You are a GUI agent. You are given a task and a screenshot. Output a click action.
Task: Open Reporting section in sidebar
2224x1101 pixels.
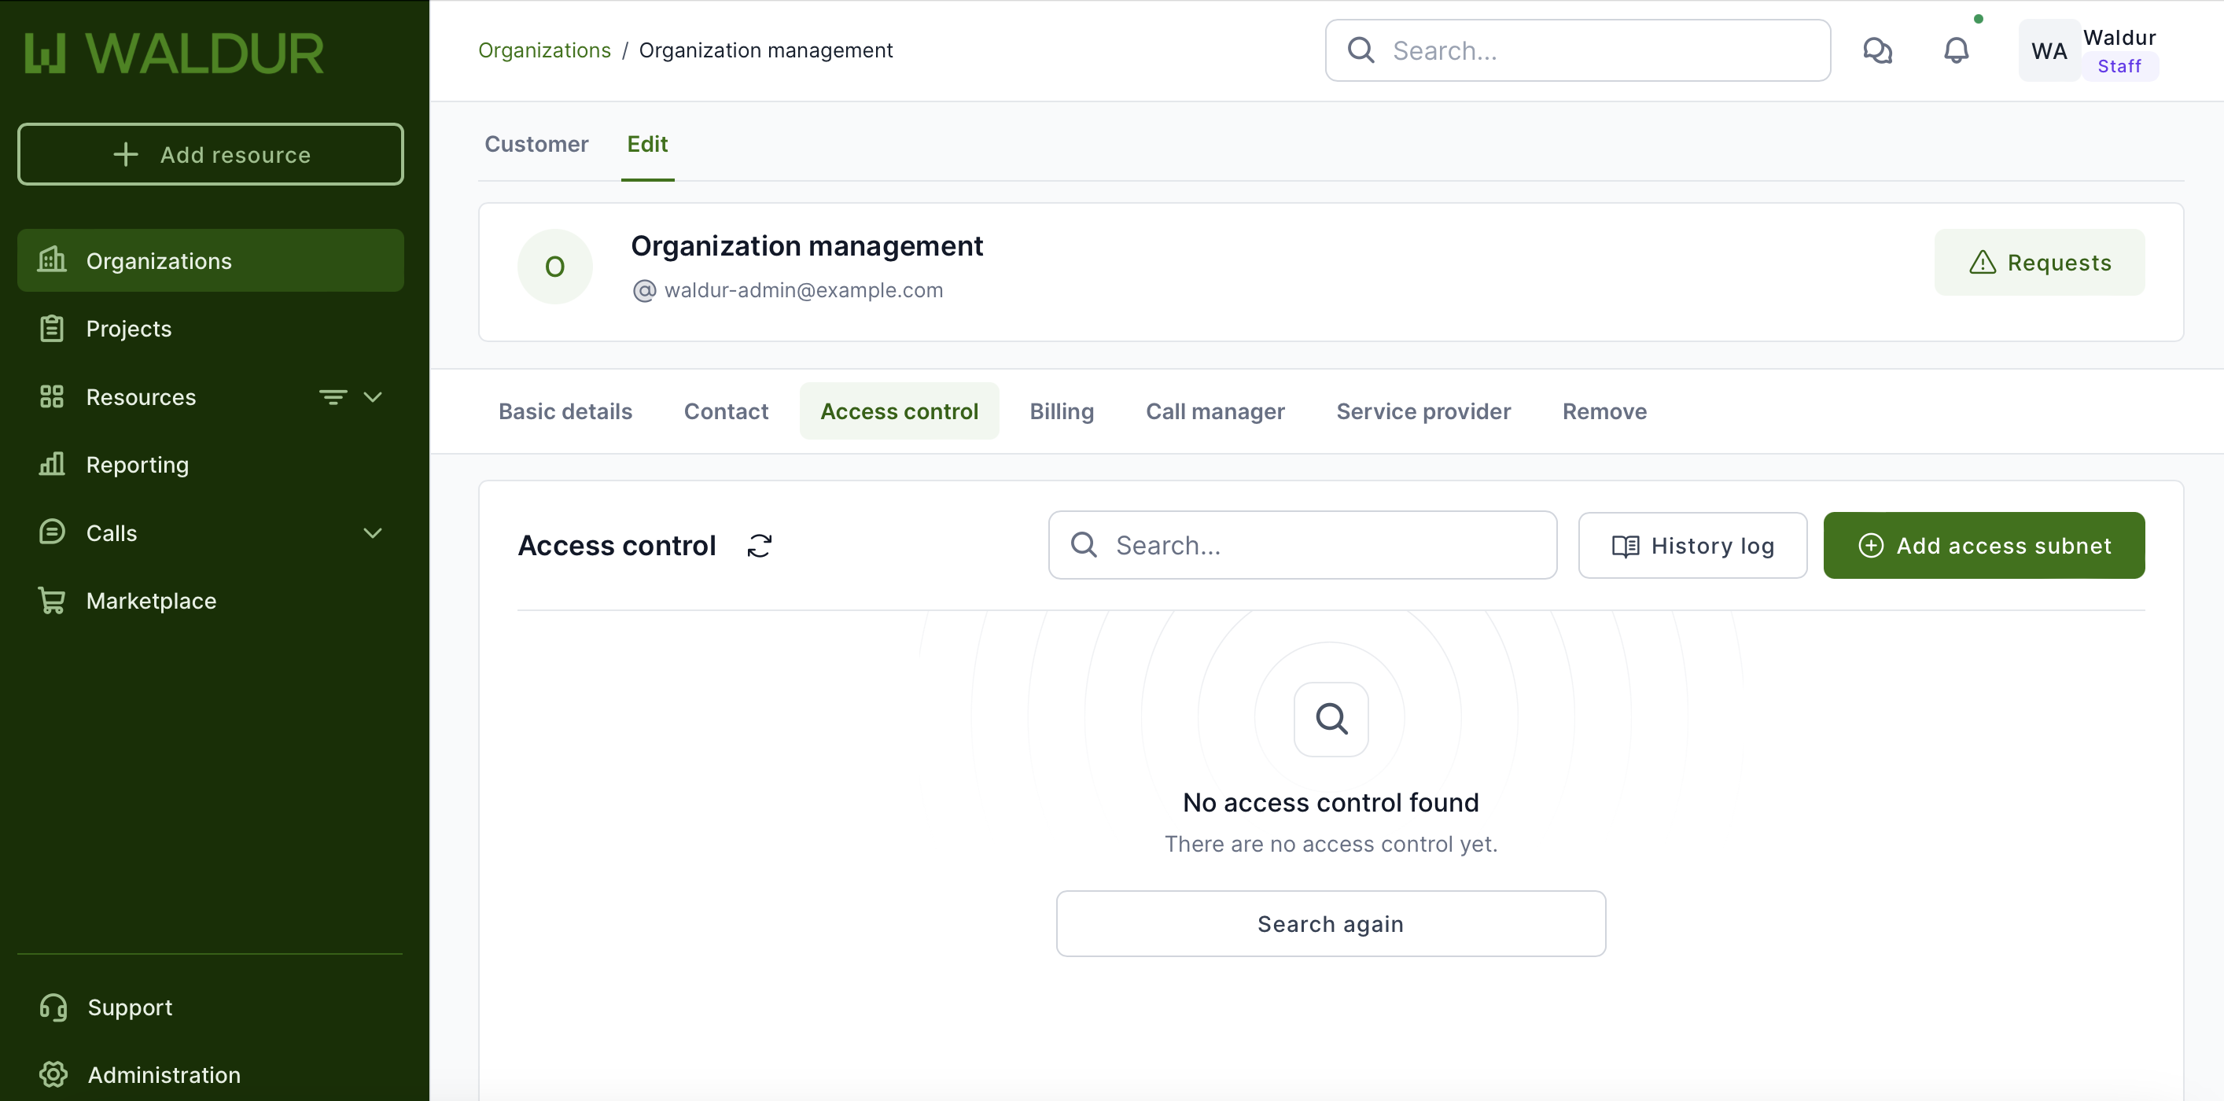click(x=138, y=465)
